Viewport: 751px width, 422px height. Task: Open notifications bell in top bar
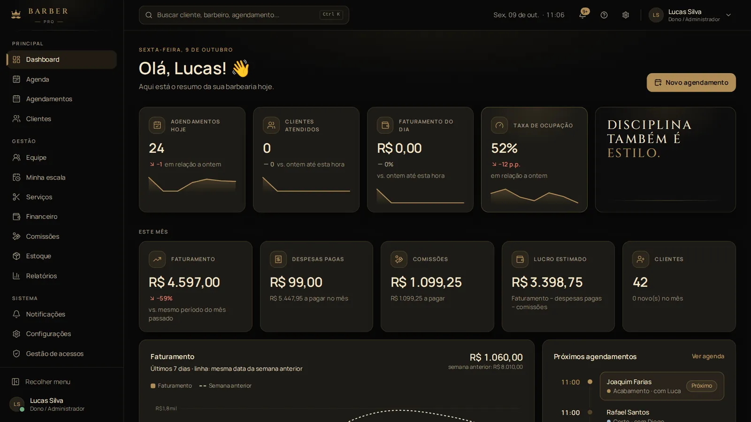pos(582,15)
